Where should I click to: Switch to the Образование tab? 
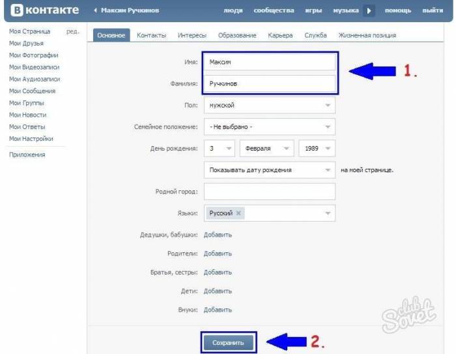tap(237, 35)
